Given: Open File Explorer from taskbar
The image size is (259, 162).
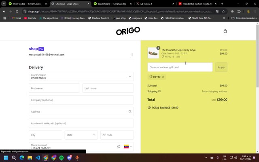Looking at the screenshot, I should pos(30,158).
